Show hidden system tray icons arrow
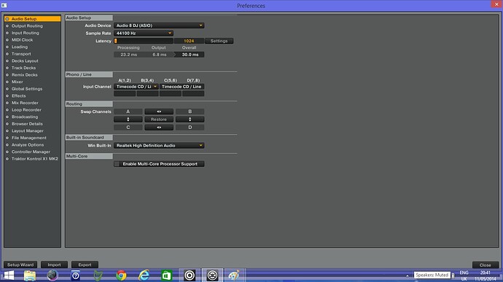Viewport: 503px width, 282px height. [408, 275]
